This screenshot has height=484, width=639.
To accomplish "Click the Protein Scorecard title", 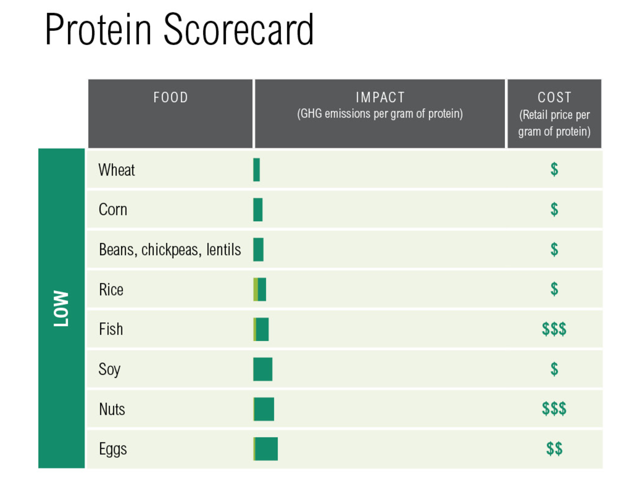I will click(x=179, y=29).
